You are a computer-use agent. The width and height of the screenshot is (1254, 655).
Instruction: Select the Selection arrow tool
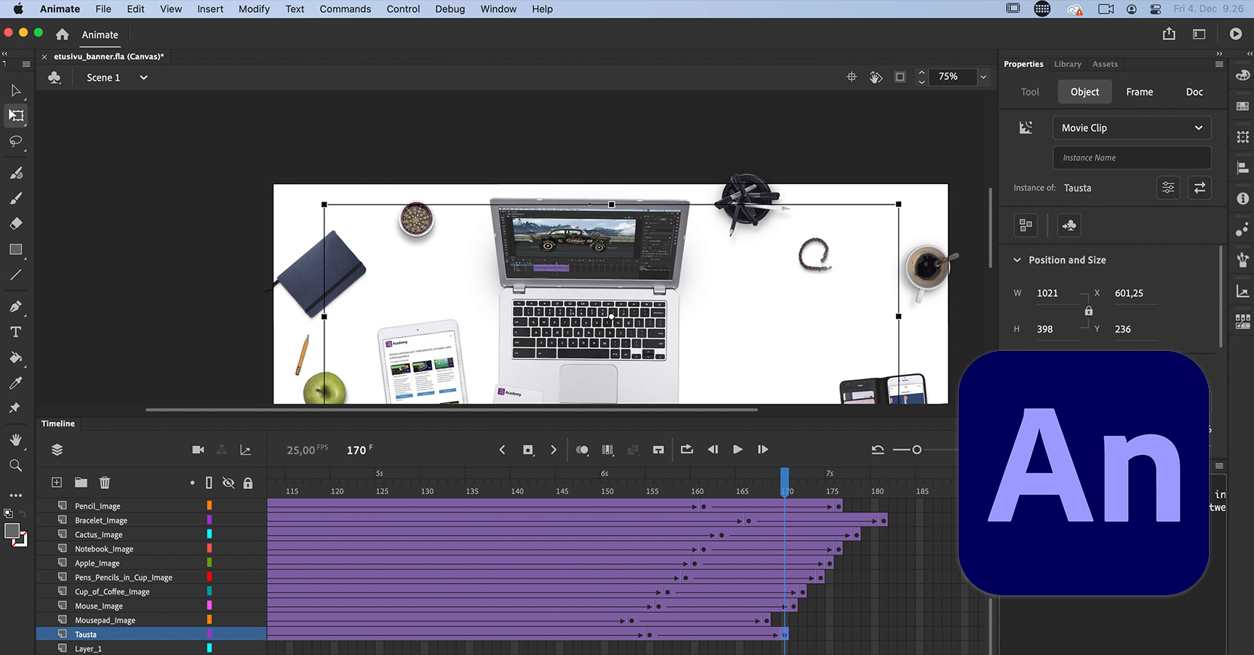click(x=16, y=91)
